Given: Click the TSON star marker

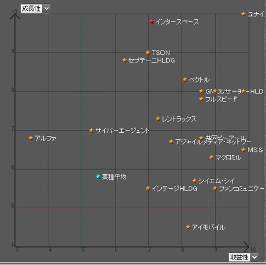Looking at the screenshot, I should coord(148,53).
